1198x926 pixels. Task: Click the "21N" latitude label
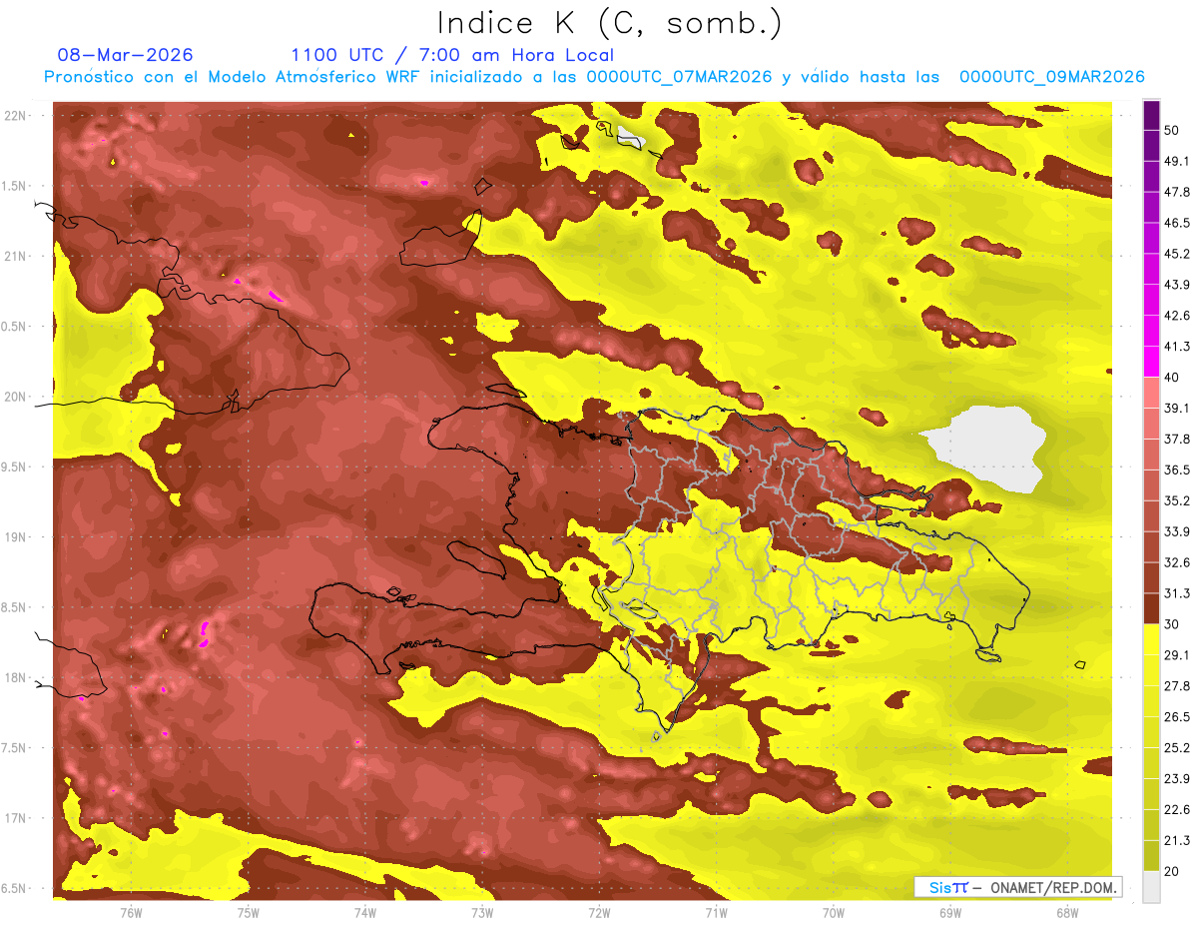pos(16,257)
